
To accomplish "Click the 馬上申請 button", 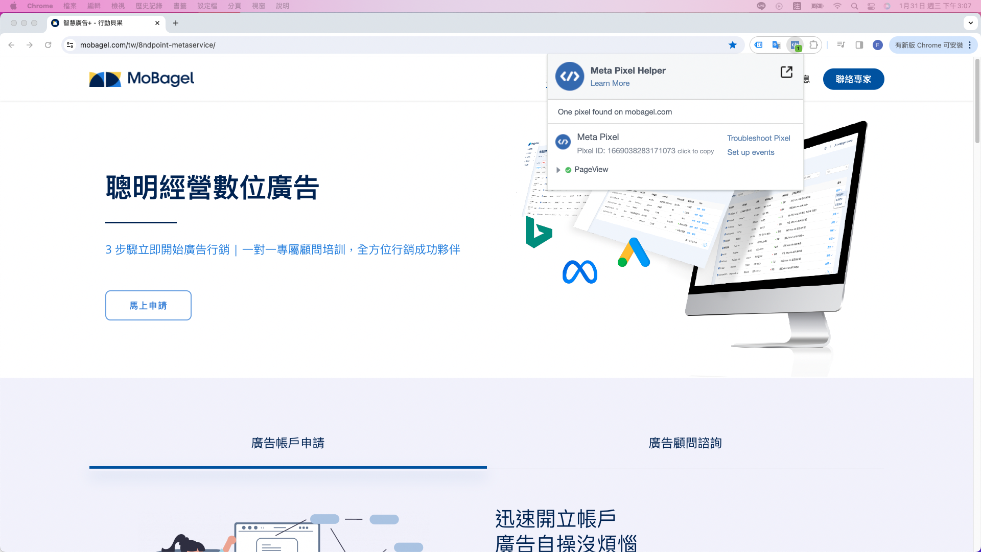I will [148, 306].
